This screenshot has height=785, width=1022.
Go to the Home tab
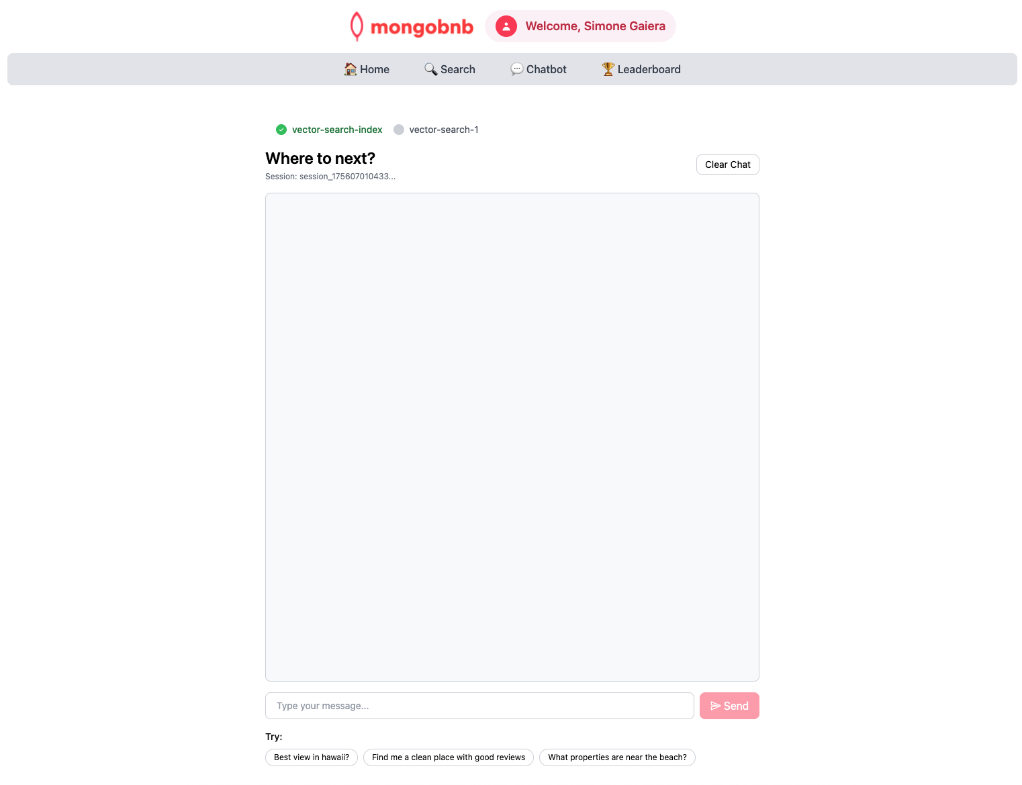coord(375,69)
